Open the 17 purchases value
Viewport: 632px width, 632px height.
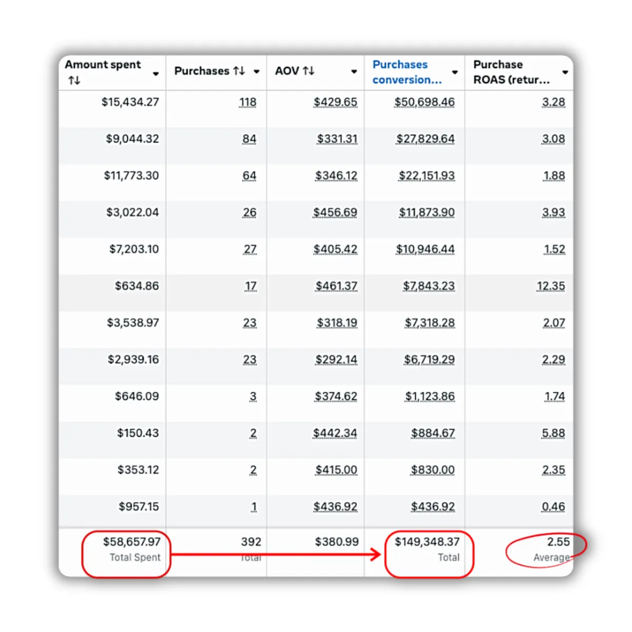point(251,286)
